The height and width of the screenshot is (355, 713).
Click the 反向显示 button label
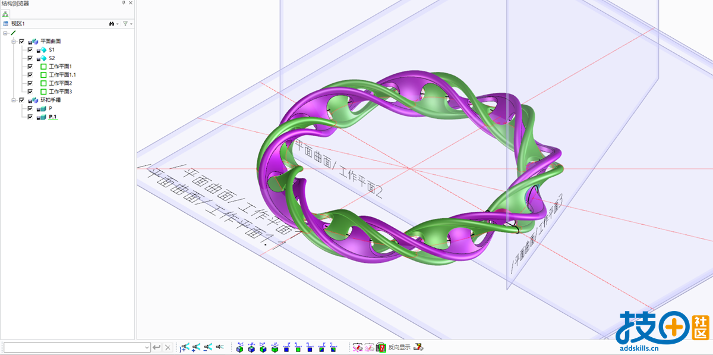click(399, 347)
